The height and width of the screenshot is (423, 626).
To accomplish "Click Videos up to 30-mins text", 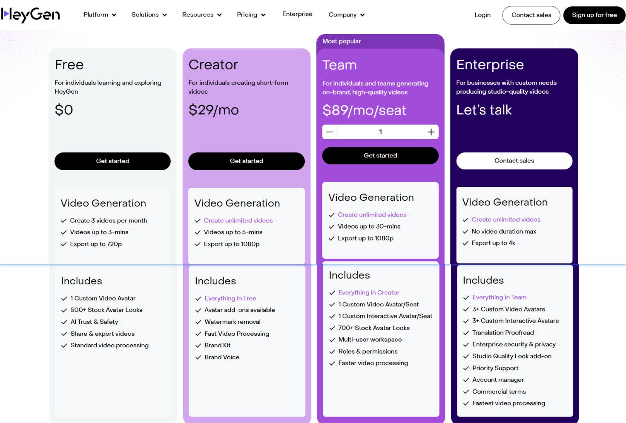I will click(369, 226).
